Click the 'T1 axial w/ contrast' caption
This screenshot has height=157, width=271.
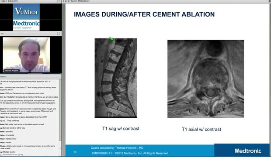pos(202,130)
